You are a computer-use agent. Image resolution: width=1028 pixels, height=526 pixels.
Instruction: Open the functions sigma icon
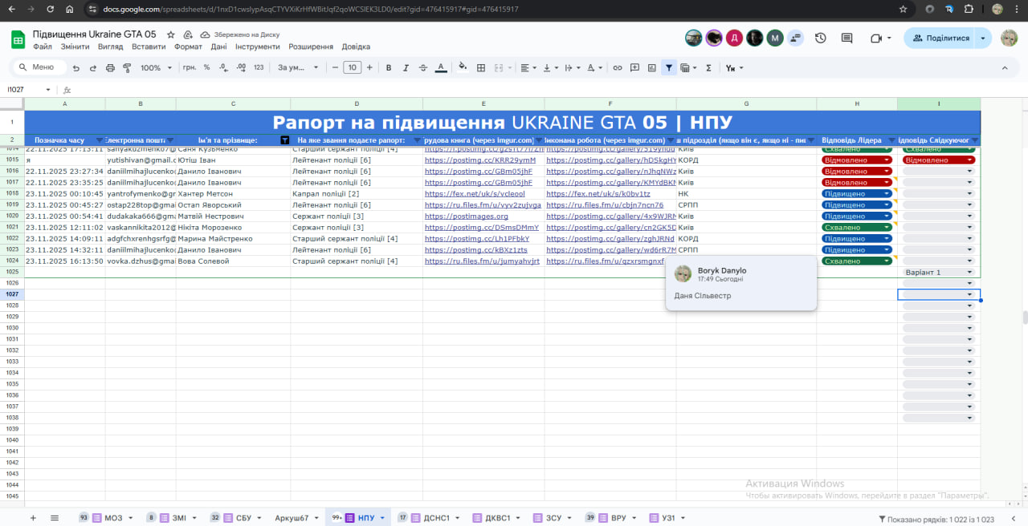[x=708, y=68]
